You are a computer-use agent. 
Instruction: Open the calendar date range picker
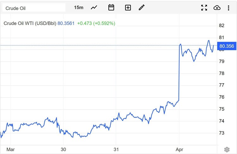[111, 8]
